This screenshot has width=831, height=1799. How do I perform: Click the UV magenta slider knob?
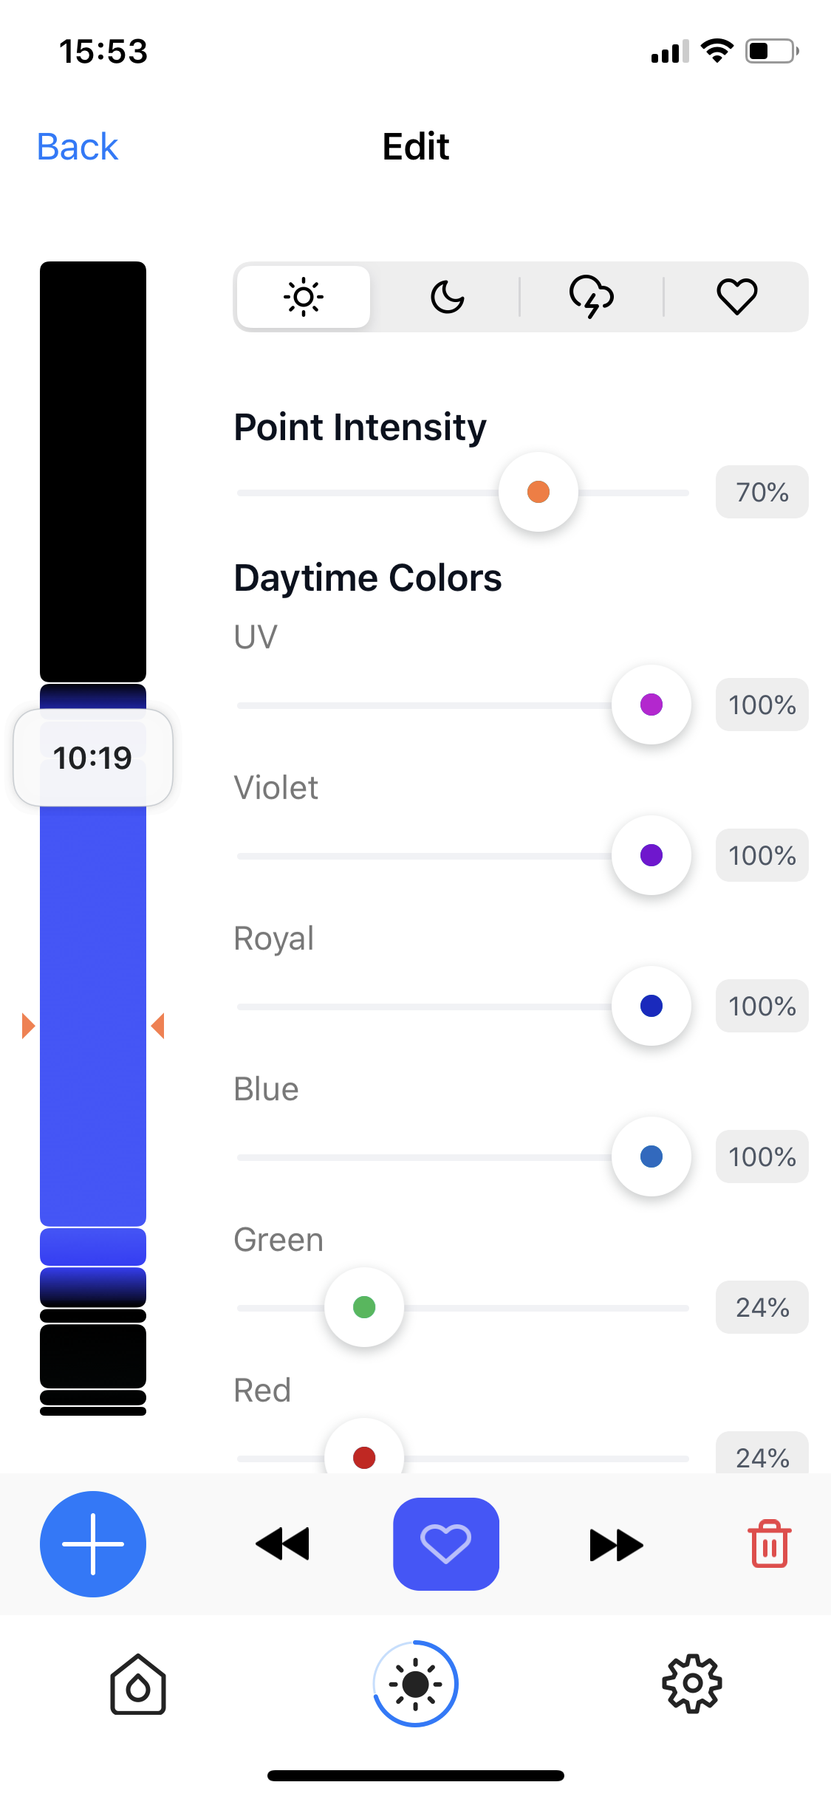point(652,705)
